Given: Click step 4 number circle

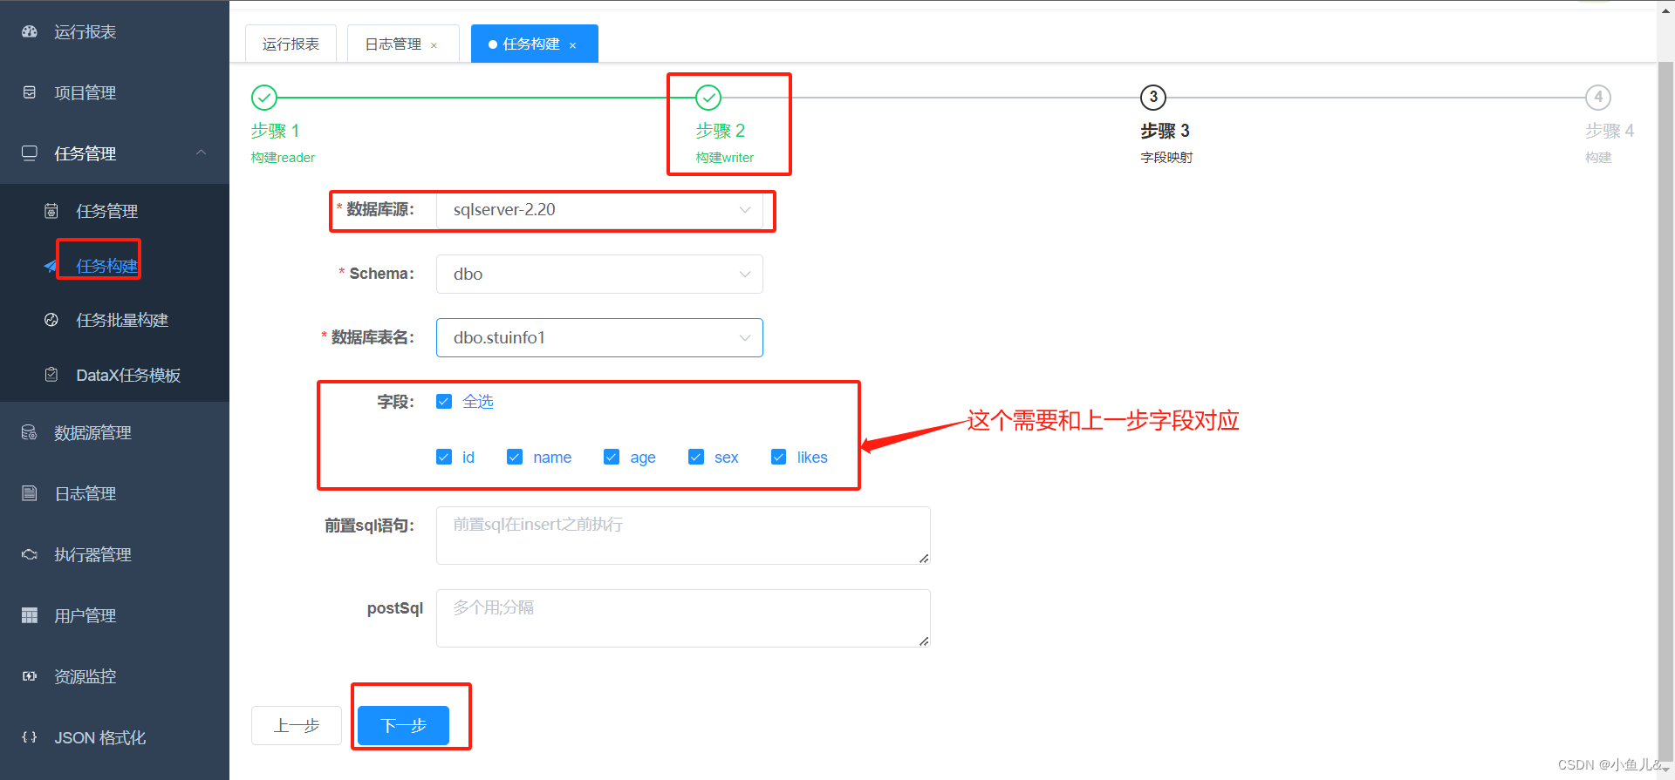Looking at the screenshot, I should (x=1598, y=98).
